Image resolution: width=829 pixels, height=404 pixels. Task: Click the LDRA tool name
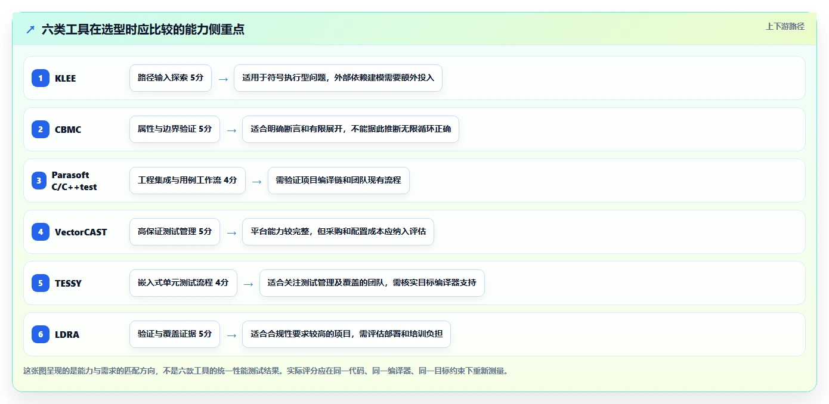tap(67, 334)
